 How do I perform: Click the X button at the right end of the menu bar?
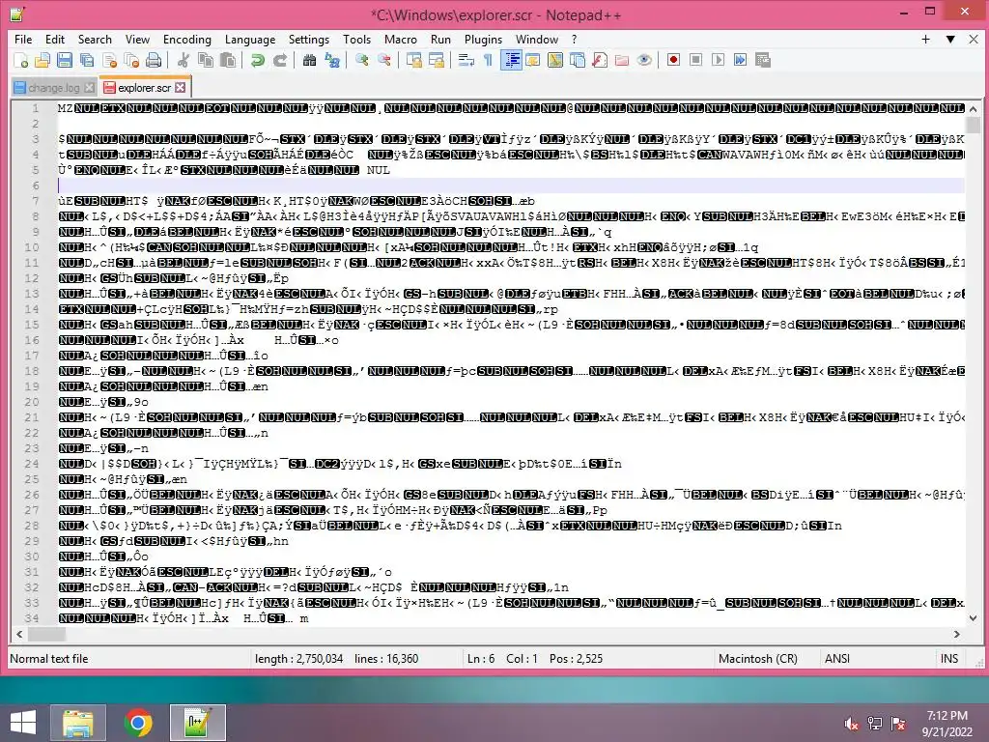974,39
